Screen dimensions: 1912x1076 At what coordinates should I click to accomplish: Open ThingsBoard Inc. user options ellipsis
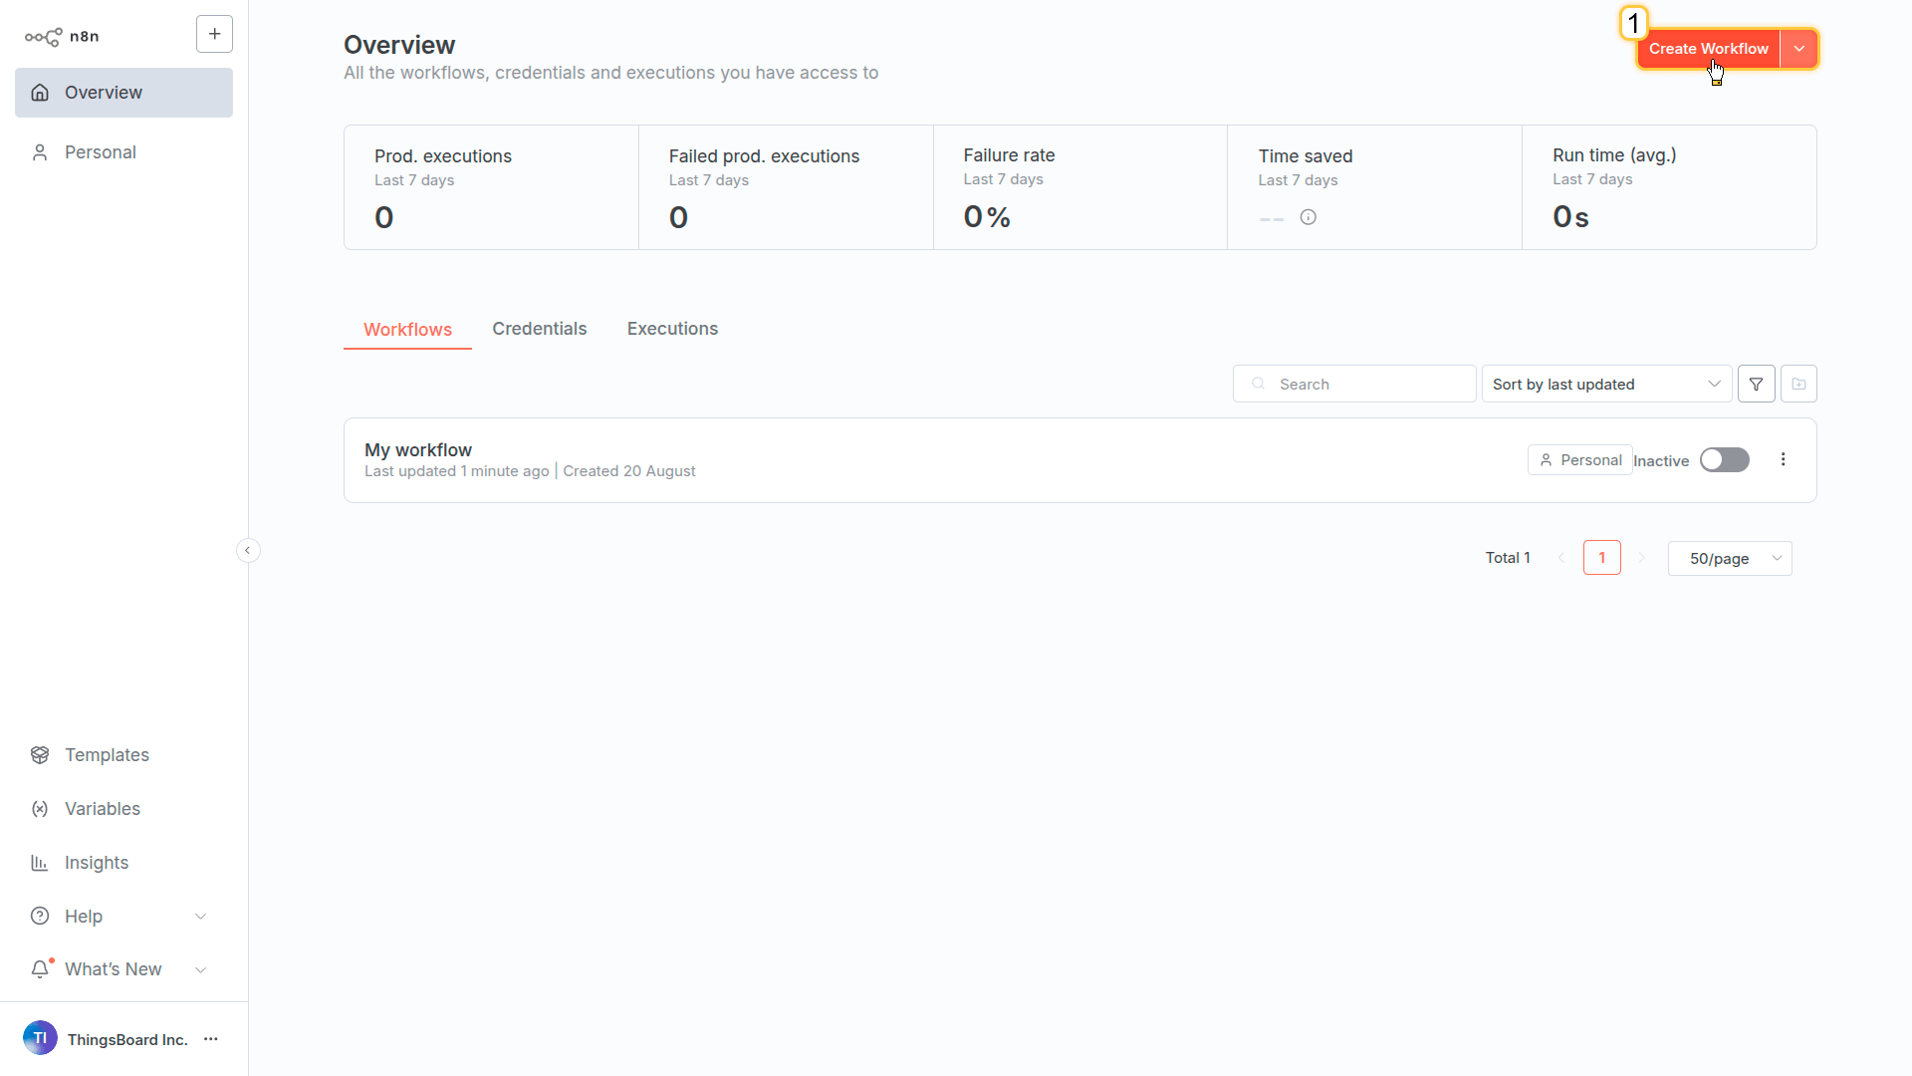[211, 1039]
